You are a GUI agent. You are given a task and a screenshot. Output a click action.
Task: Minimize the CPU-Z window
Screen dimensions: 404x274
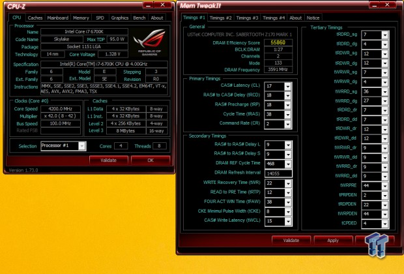click(148, 5)
